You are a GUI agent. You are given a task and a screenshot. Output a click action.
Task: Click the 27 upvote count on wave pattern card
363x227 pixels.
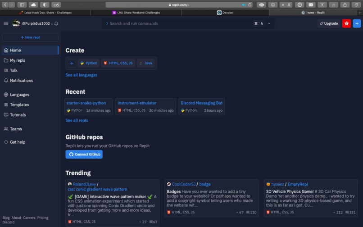coord(143,222)
